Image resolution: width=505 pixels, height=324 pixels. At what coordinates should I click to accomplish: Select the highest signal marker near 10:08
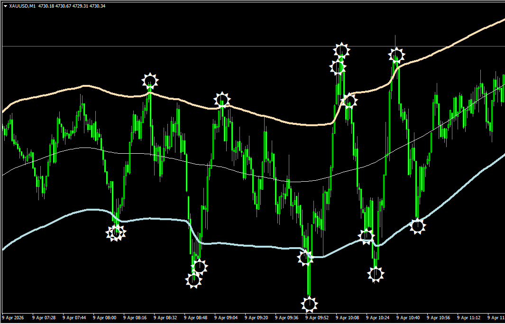341,50
